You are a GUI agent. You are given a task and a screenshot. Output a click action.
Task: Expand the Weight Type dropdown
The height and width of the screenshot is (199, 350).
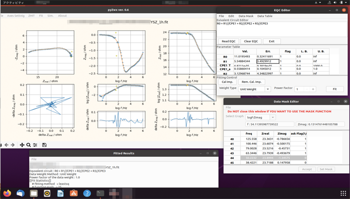tap(268, 89)
